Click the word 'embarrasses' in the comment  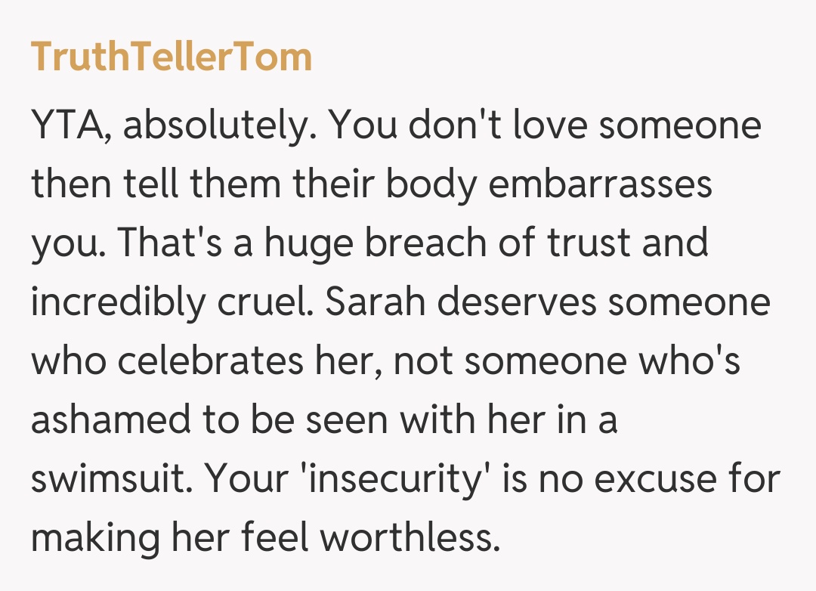tap(601, 184)
